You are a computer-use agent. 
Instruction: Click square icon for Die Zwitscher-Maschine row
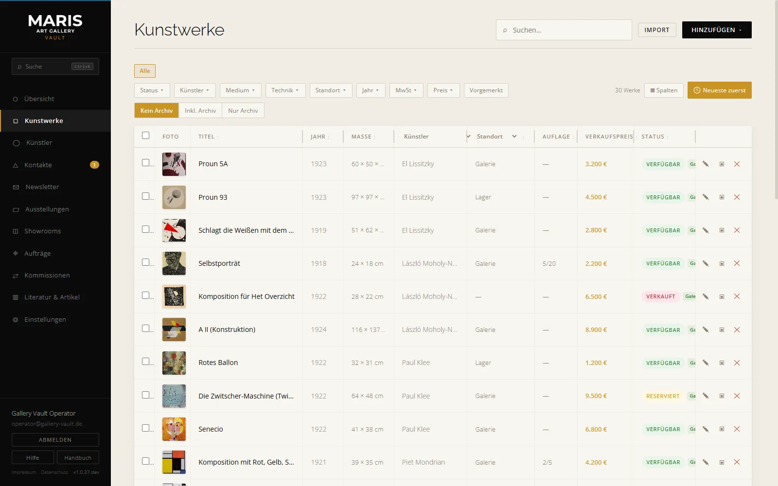722,396
